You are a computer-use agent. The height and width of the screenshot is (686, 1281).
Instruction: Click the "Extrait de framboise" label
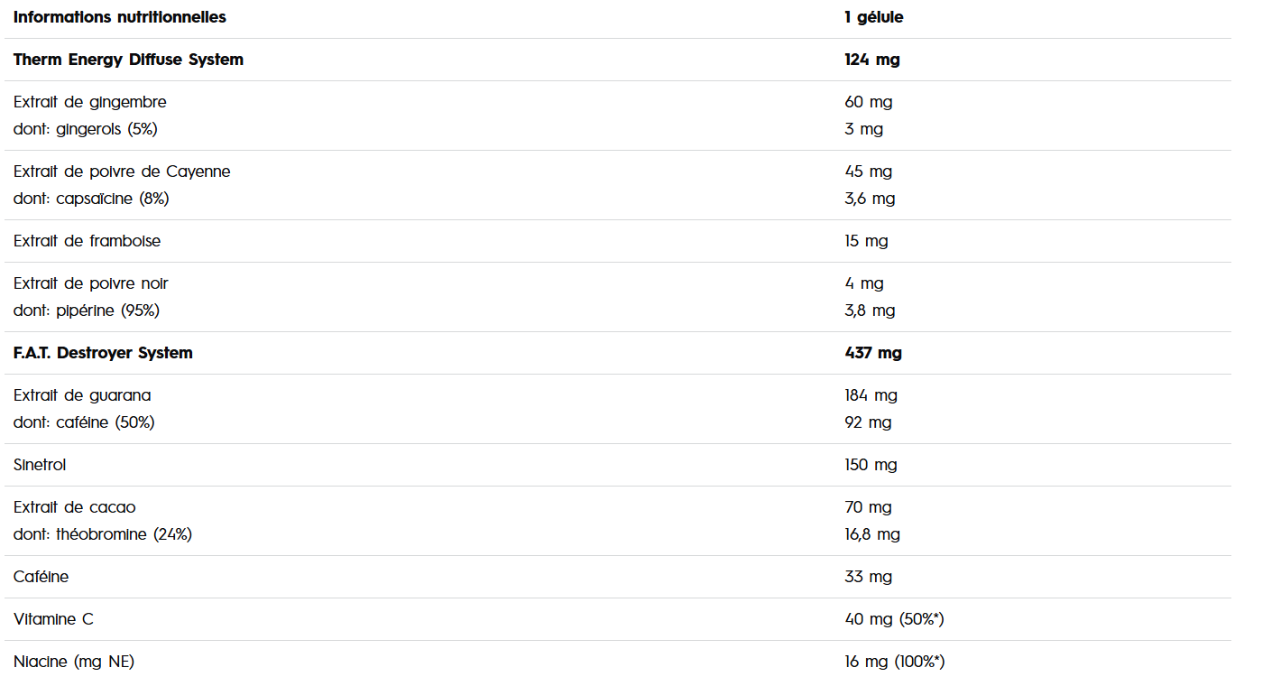(x=87, y=241)
